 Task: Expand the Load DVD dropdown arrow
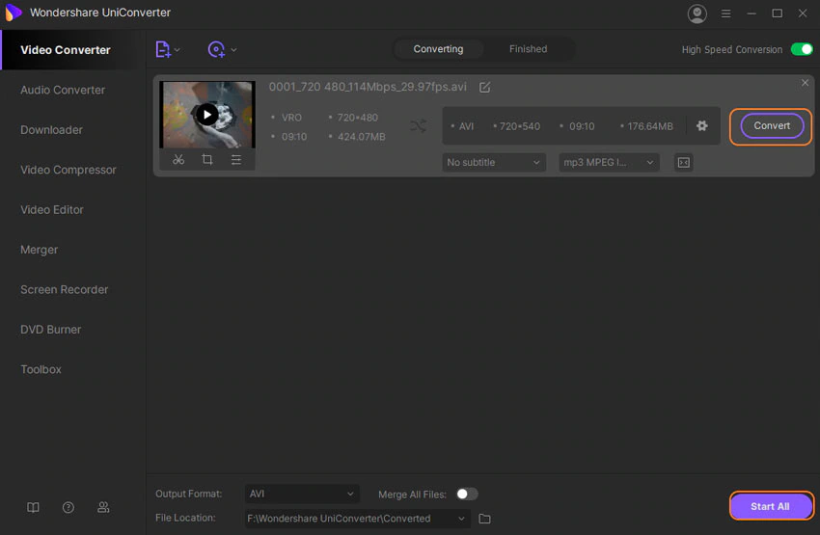(x=233, y=50)
